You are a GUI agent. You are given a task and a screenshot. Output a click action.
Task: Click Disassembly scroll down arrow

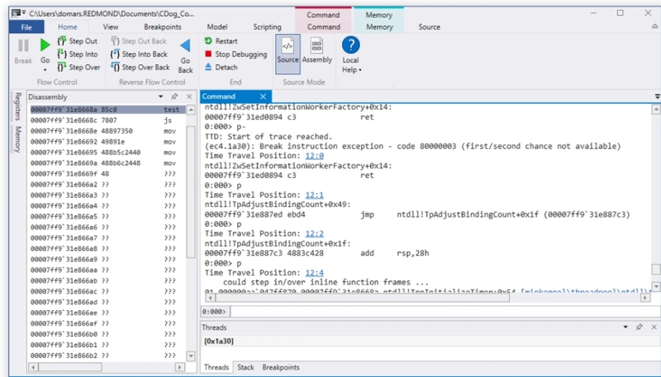click(x=191, y=356)
